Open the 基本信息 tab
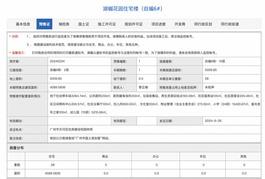Viewport: 265px width, 179px height. 23,24
